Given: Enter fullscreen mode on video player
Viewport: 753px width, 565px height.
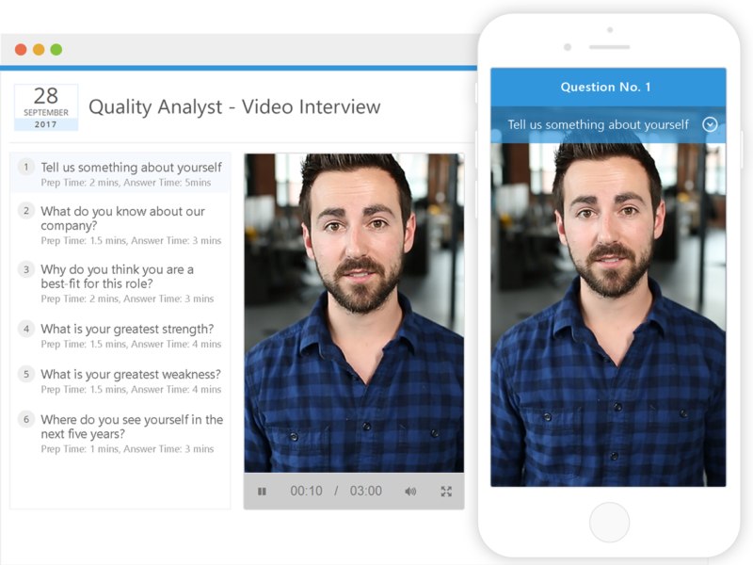Looking at the screenshot, I should [x=446, y=492].
